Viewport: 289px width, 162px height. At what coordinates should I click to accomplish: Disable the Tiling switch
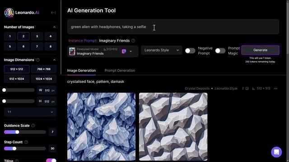51,160
